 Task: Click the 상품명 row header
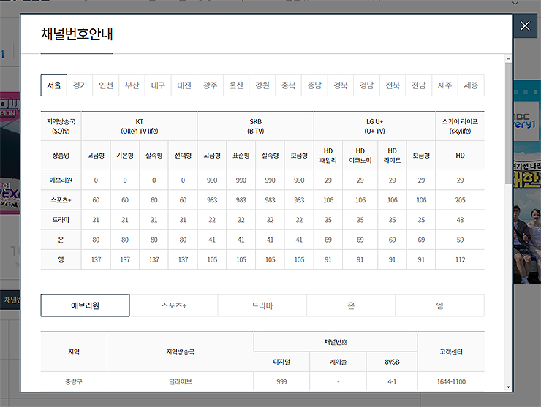[x=61, y=156]
